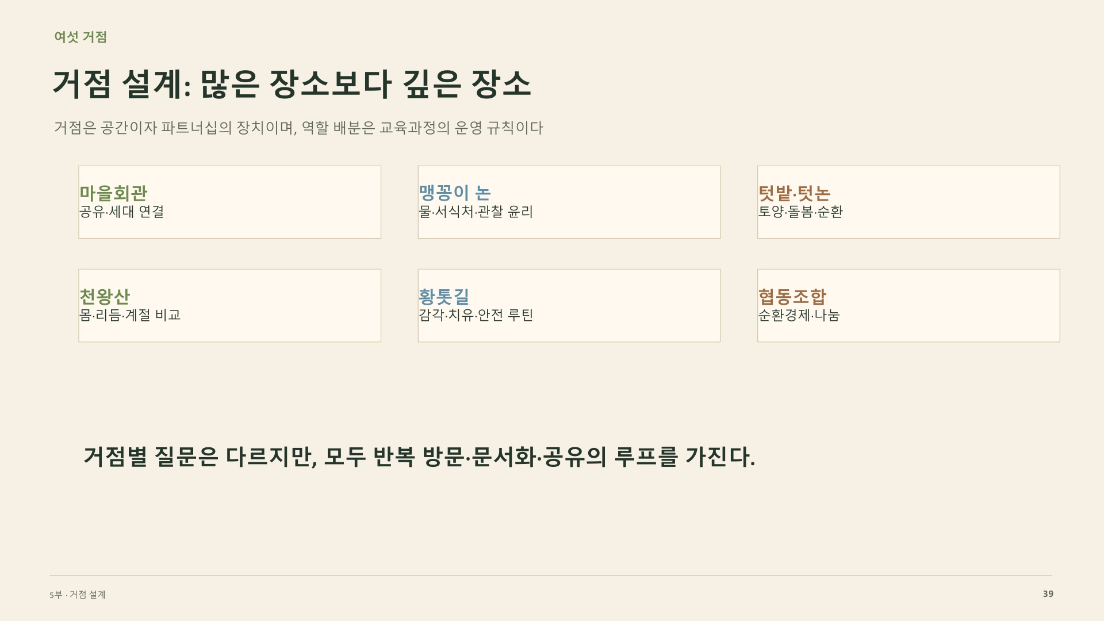Select the 토양·돌봄·순환 description text
1104x621 pixels.
coord(800,212)
